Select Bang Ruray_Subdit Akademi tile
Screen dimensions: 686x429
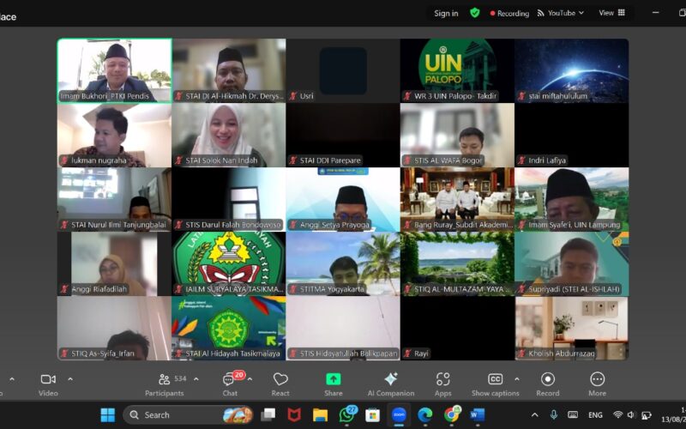tap(457, 199)
